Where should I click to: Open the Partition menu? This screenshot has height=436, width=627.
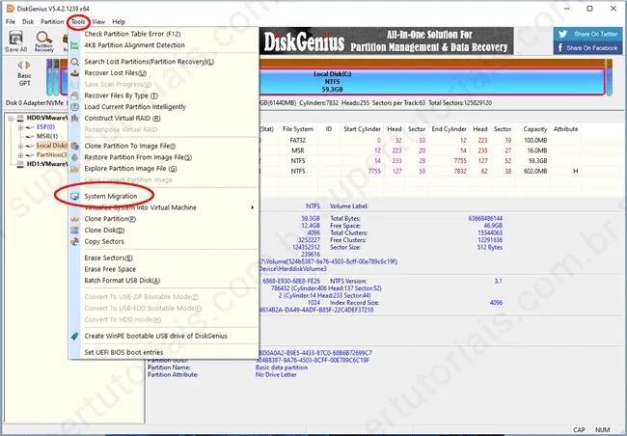pyautogui.click(x=52, y=21)
